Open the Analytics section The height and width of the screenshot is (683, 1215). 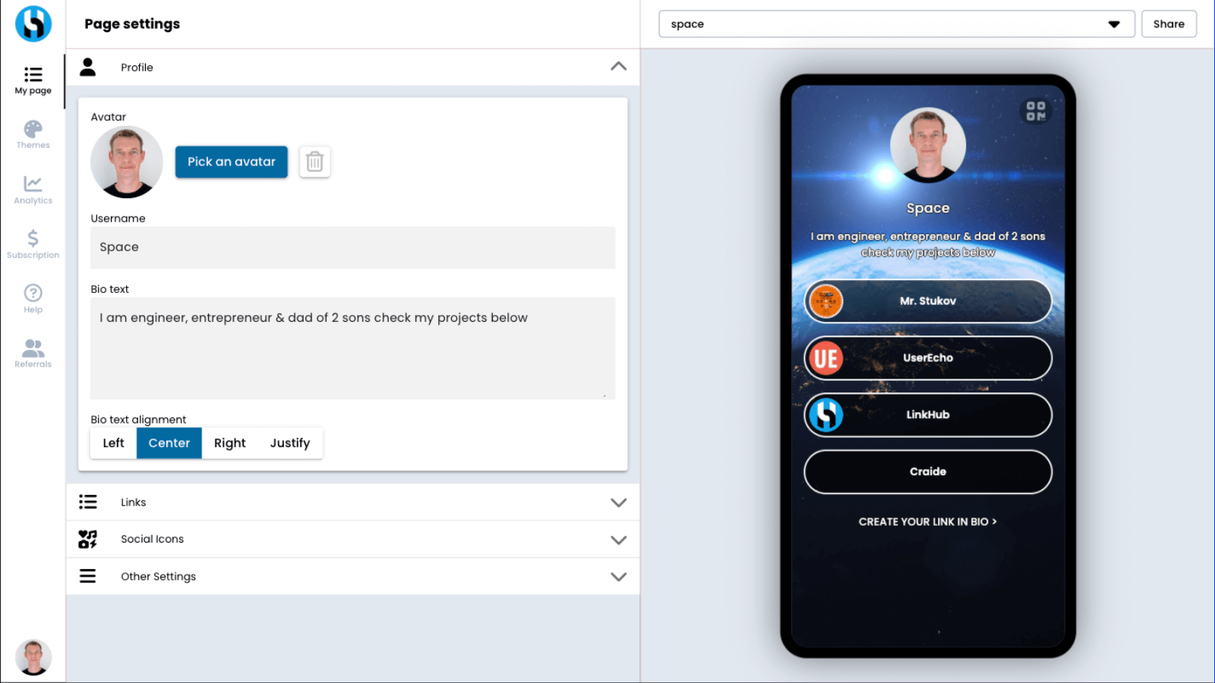33,190
